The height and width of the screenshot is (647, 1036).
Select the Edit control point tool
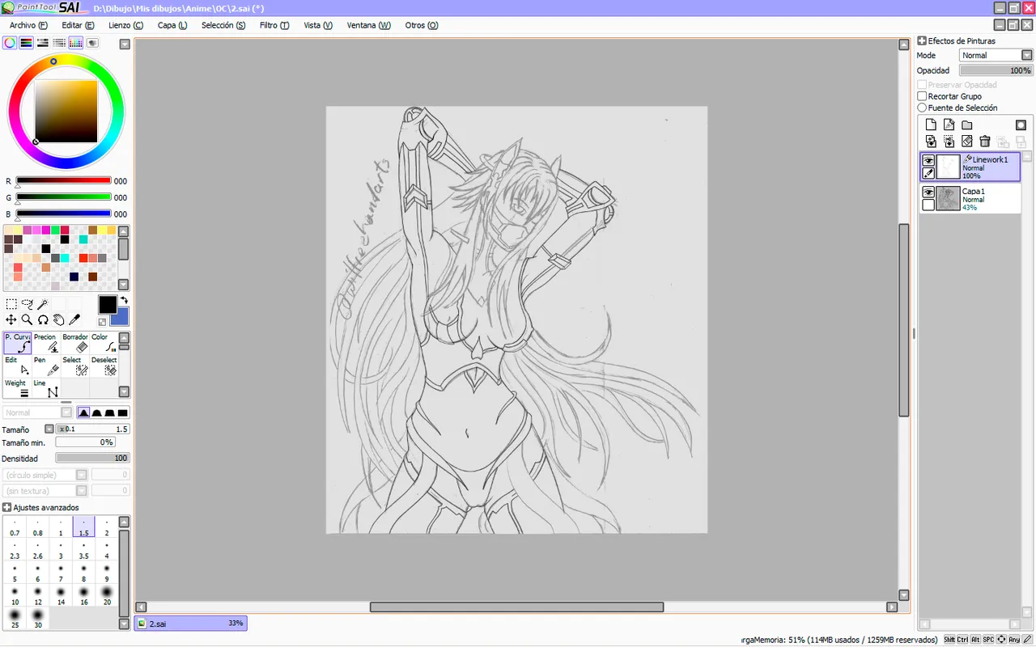[x=18, y=366]
